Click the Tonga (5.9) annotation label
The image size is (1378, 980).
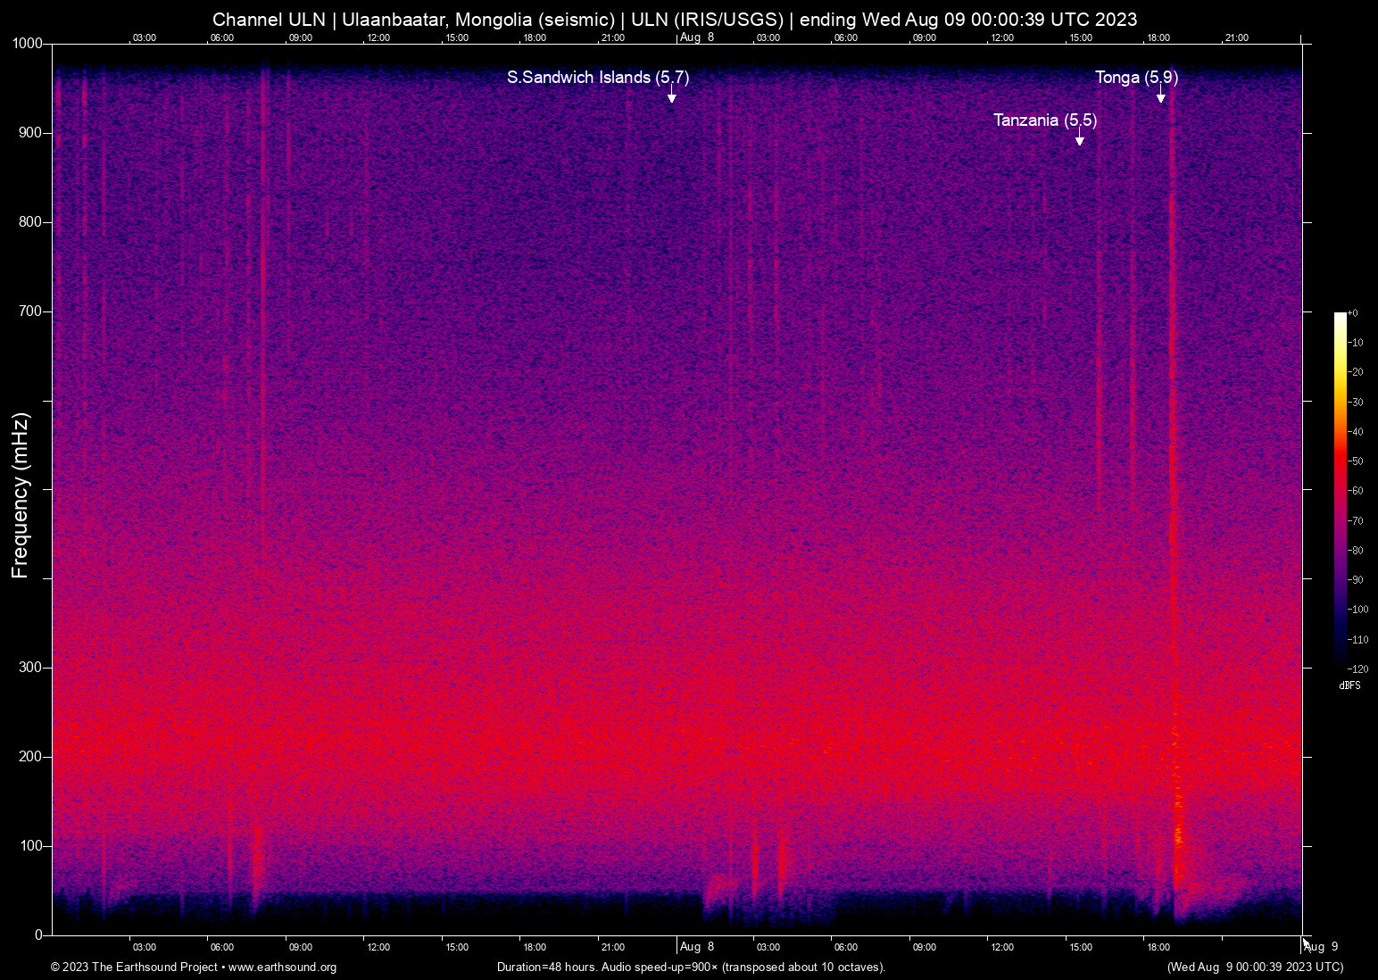[1136, 78]
